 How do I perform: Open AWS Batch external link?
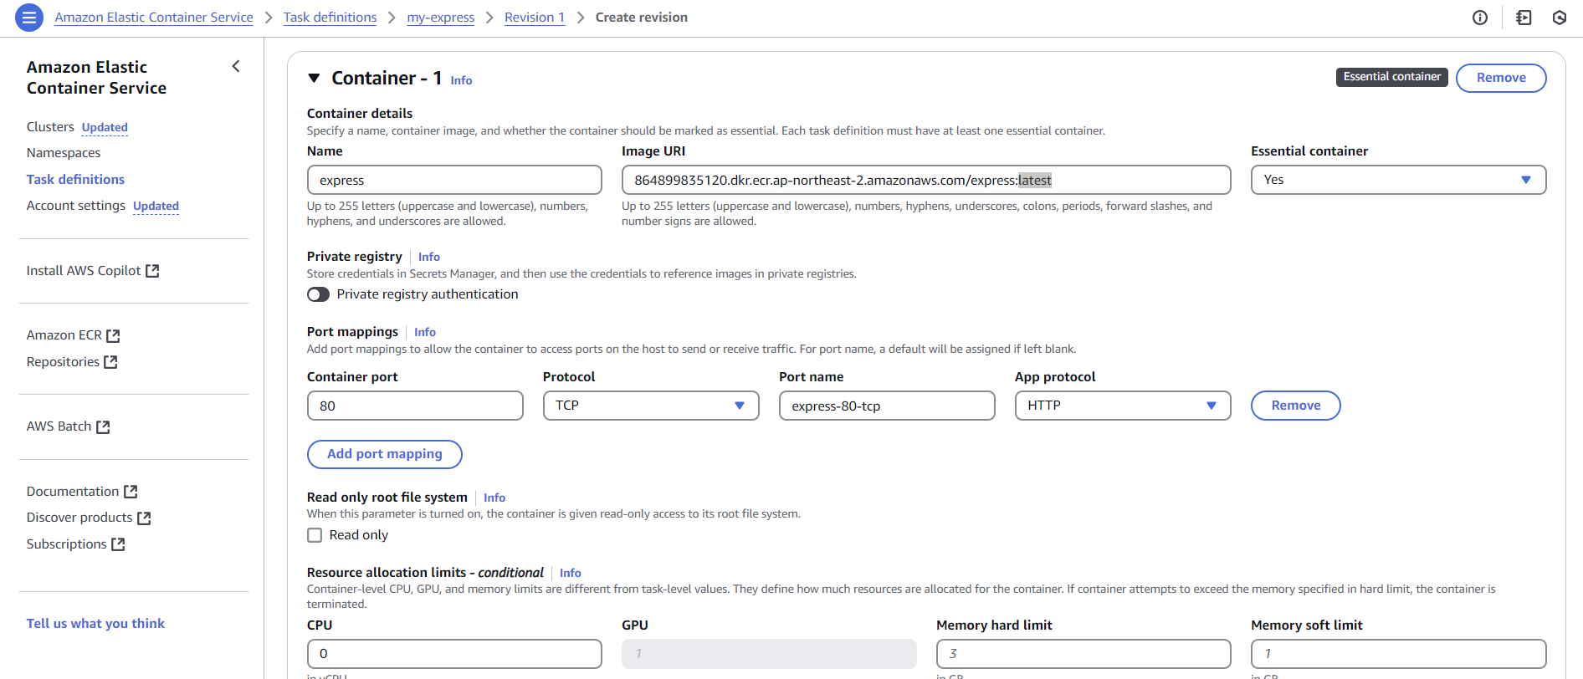(68, 426)
